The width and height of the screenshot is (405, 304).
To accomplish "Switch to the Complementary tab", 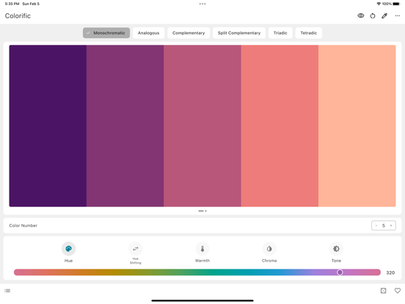I will click(x=189, y=33).
